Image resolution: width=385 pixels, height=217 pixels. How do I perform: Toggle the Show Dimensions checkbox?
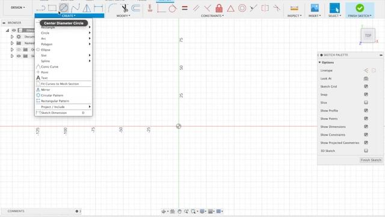[x=366, y=127]
